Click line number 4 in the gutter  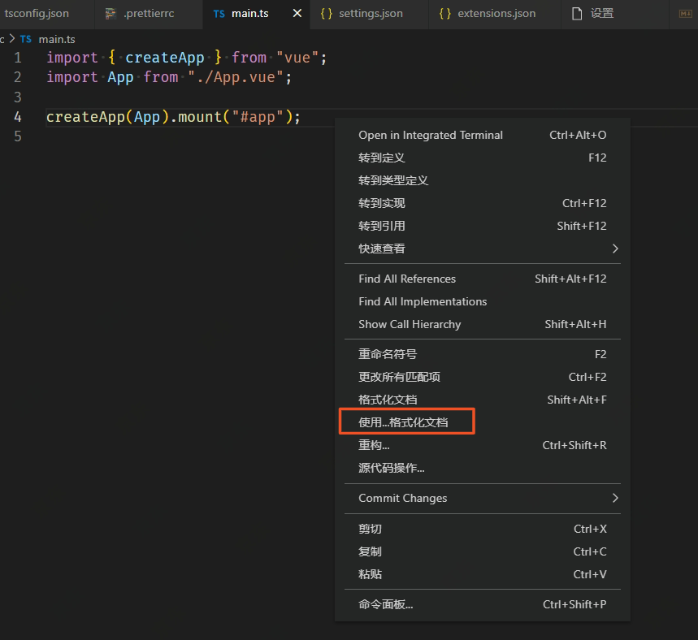(17, 116)
